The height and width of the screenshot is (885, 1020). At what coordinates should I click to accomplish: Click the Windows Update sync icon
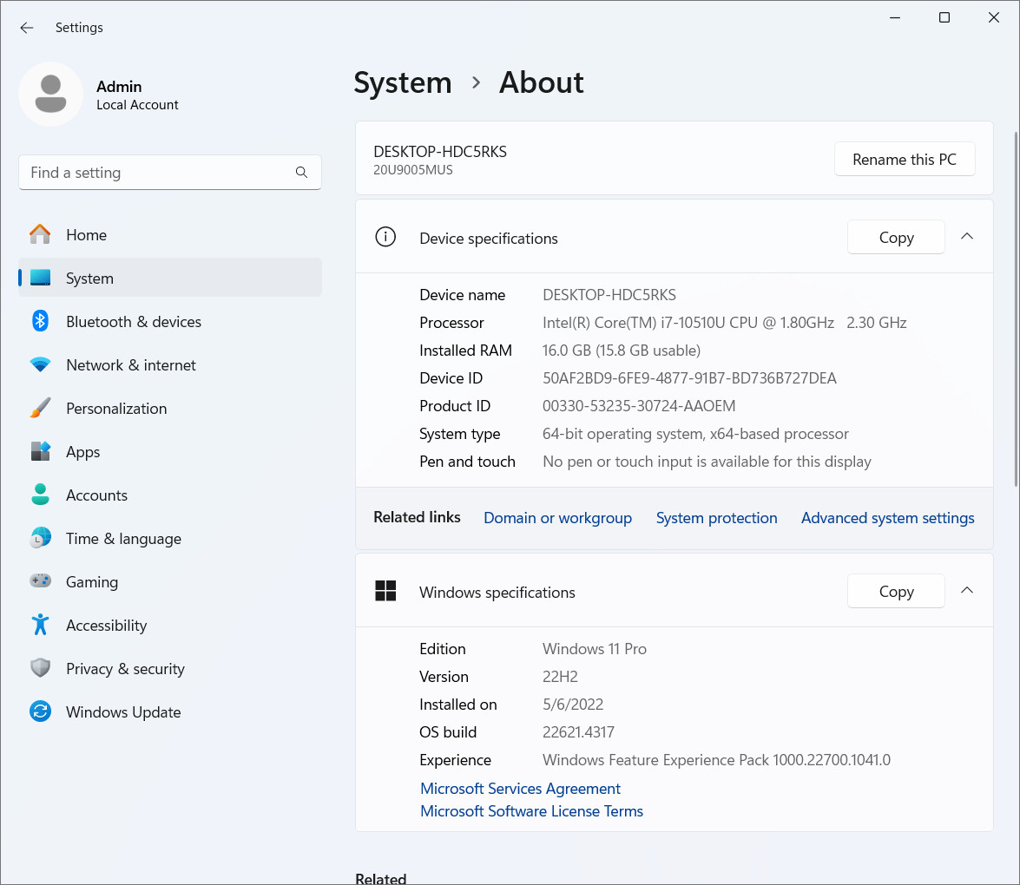click(x=40, y=711)
